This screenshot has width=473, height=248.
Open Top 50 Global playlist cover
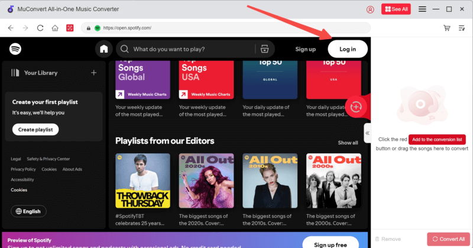[270, 80]
